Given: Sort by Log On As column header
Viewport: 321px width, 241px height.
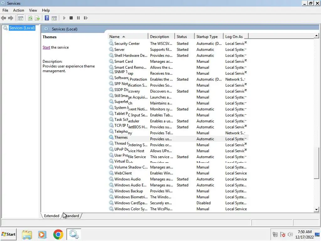Looking at the screenshot, I should pyautogui.click(x=236, y=36).
